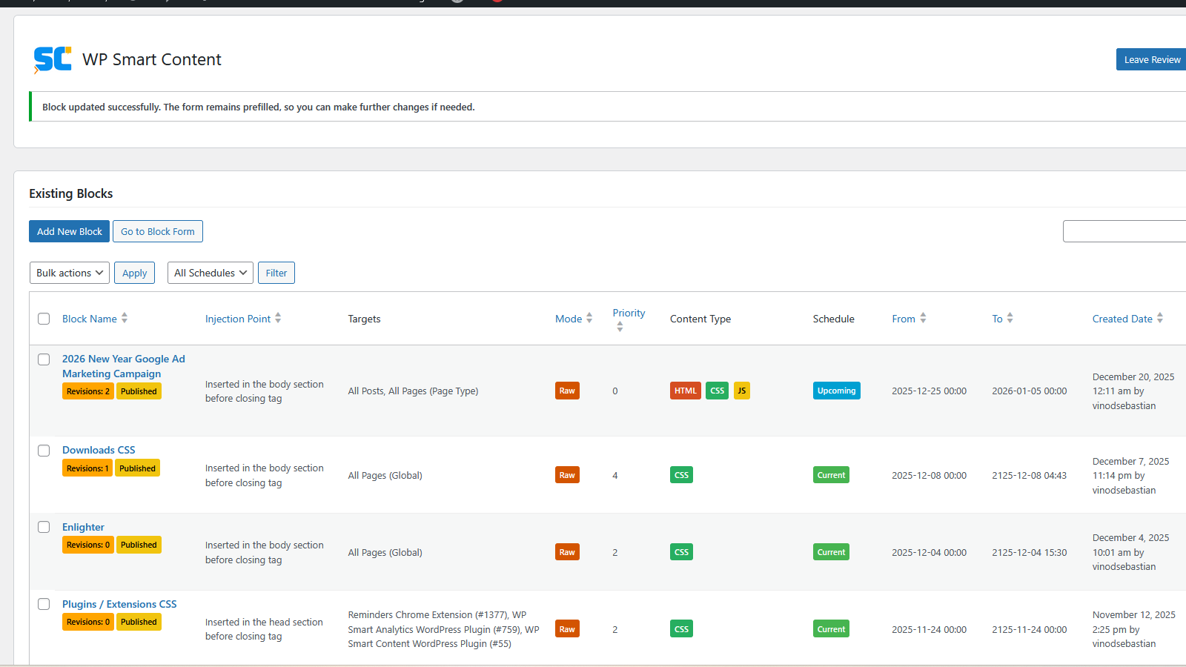Sort by From date arrows icon
The image size is (1186, 667).
923,318
